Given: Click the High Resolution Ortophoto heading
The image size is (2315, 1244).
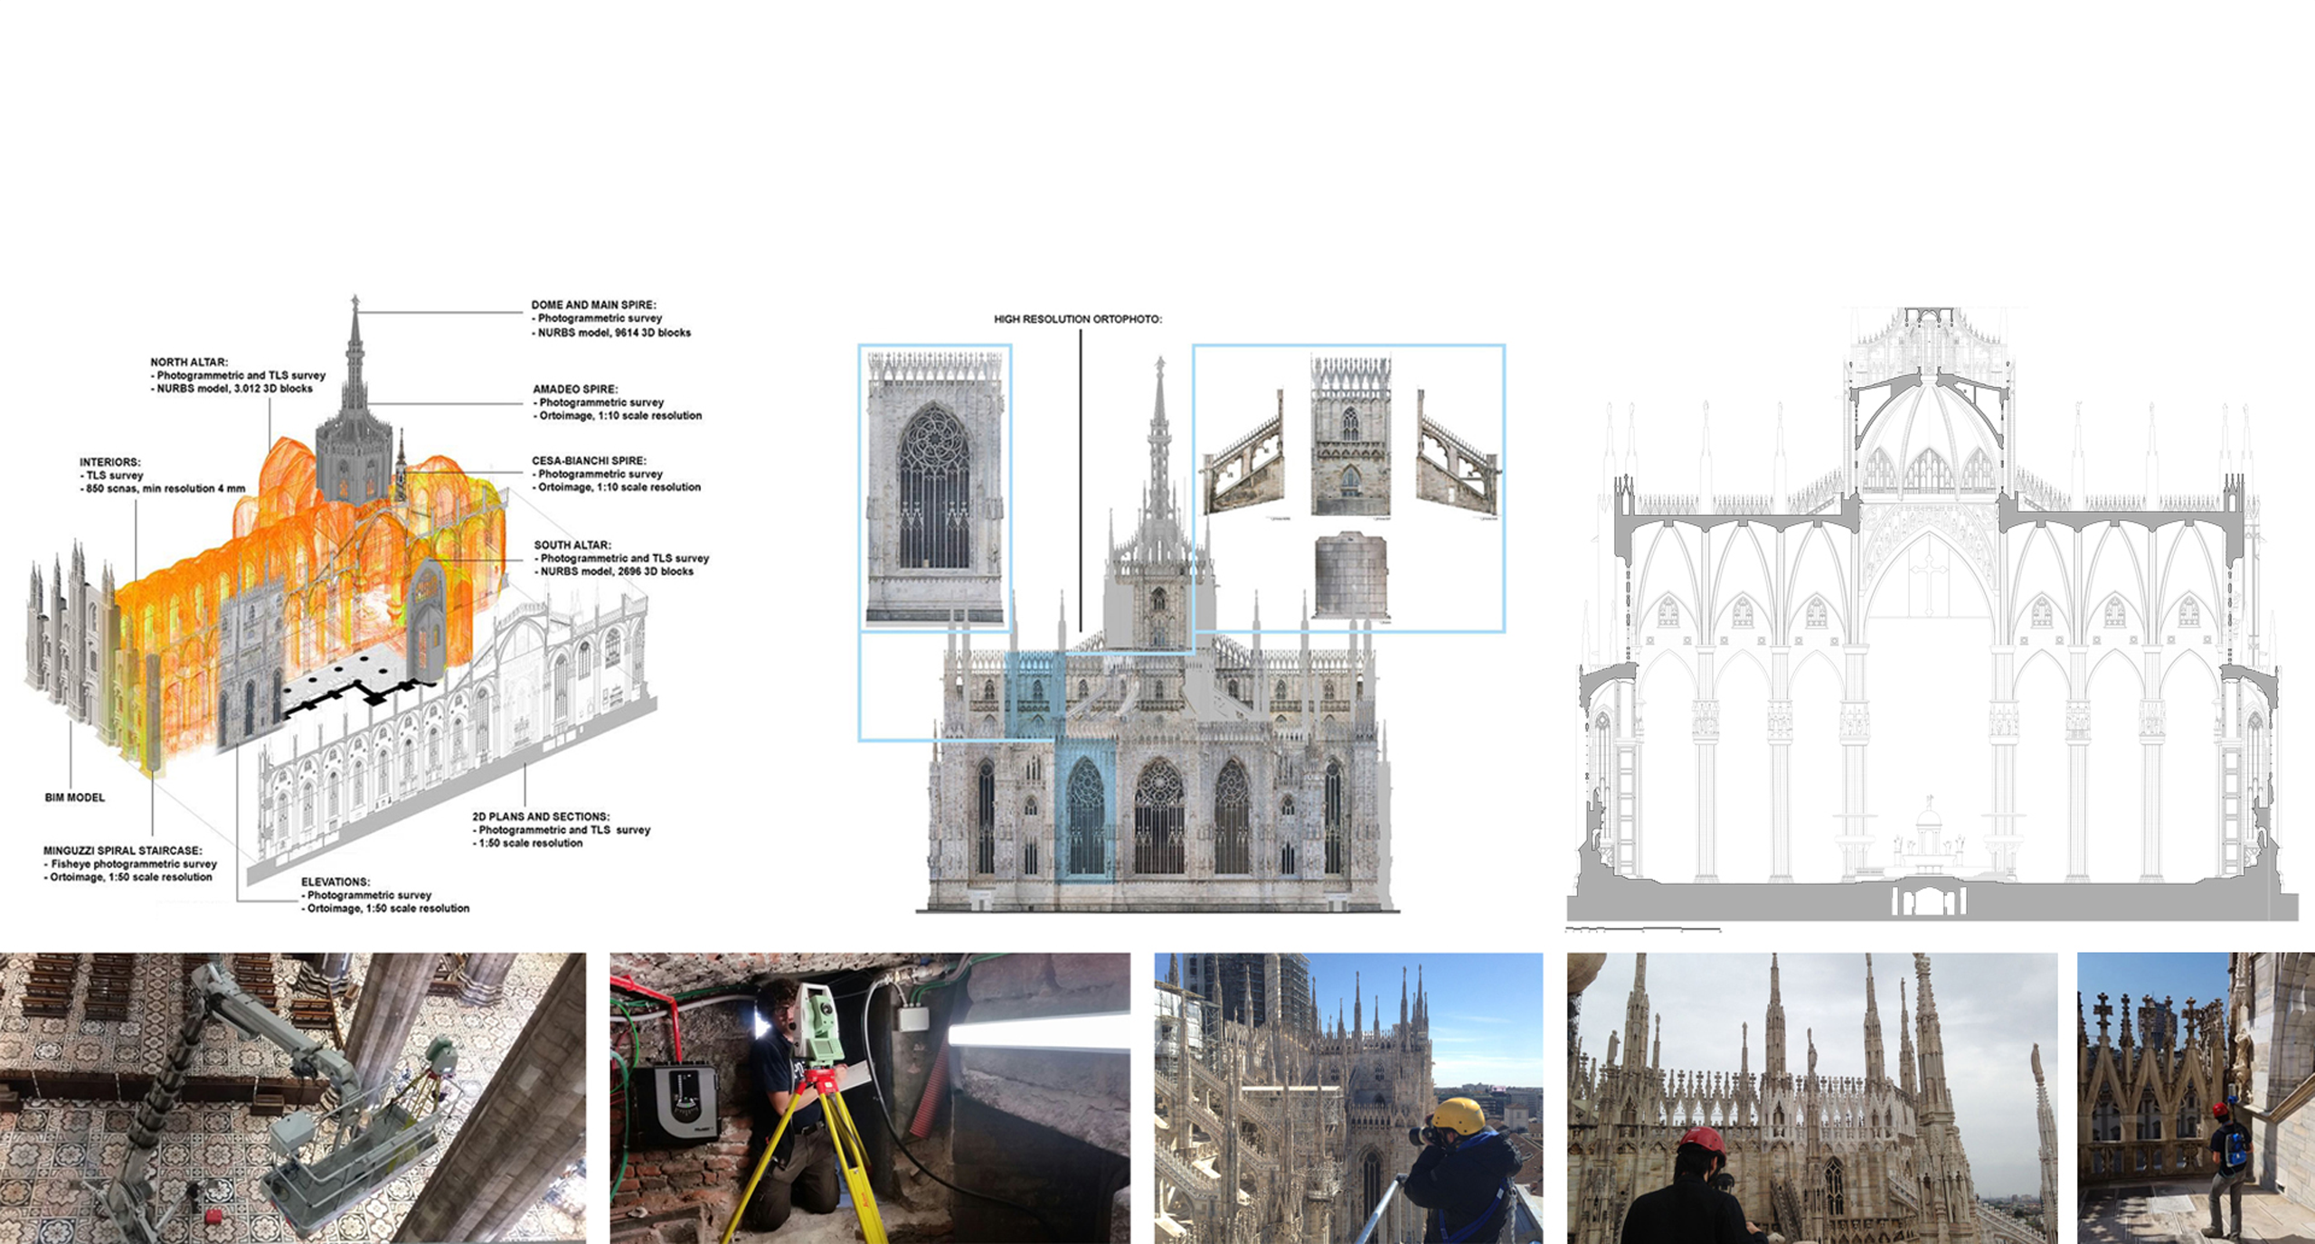Looking at the screenshot, I should (x=1077, y=319).
